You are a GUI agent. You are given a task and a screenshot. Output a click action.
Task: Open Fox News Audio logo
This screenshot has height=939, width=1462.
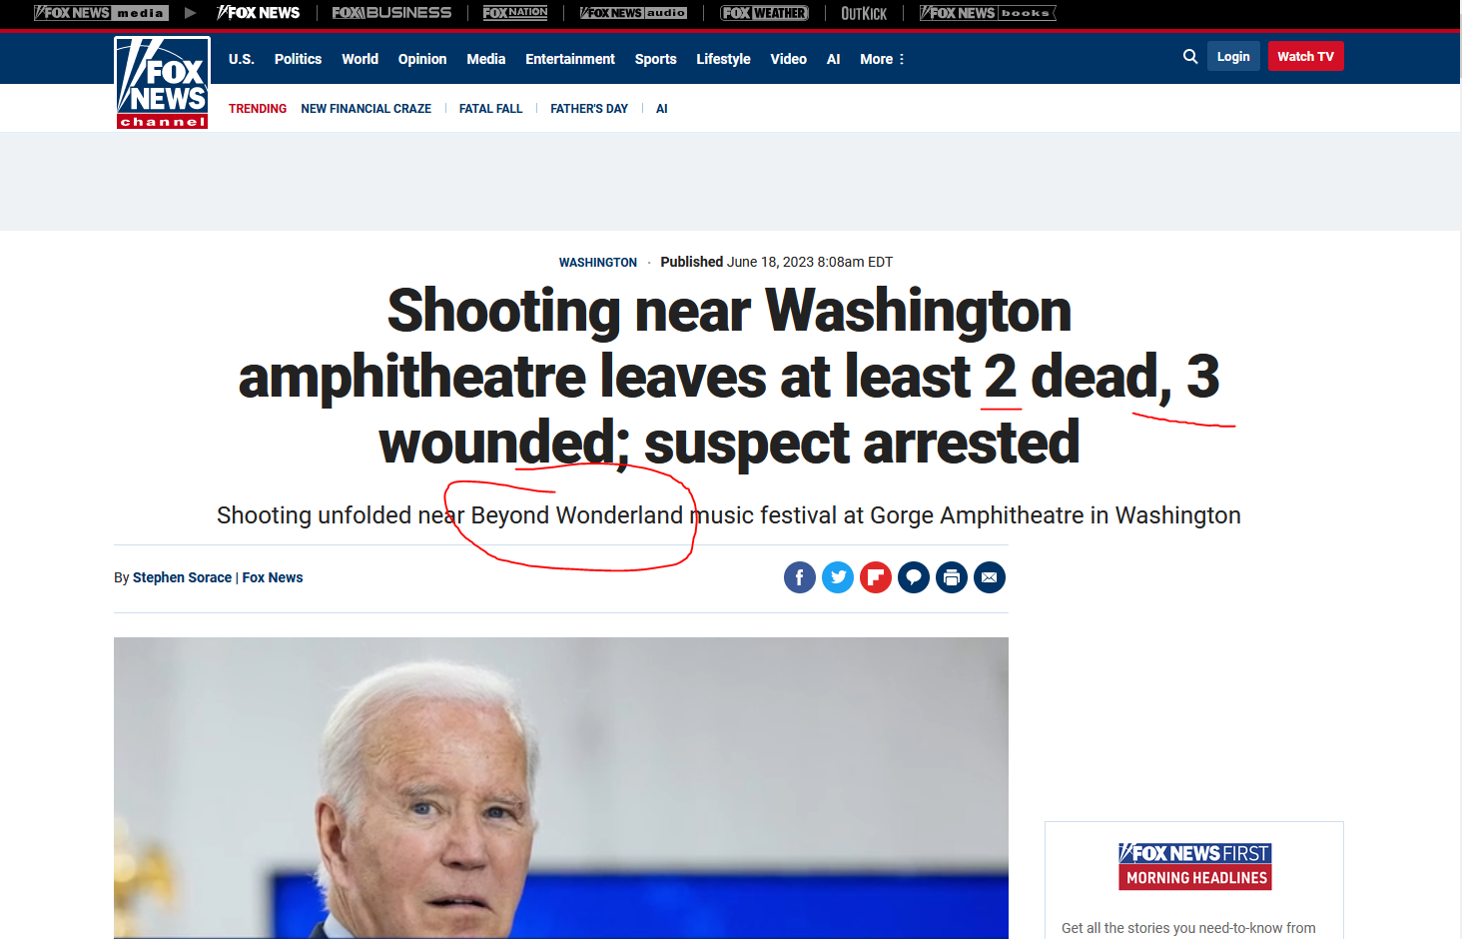633,13
